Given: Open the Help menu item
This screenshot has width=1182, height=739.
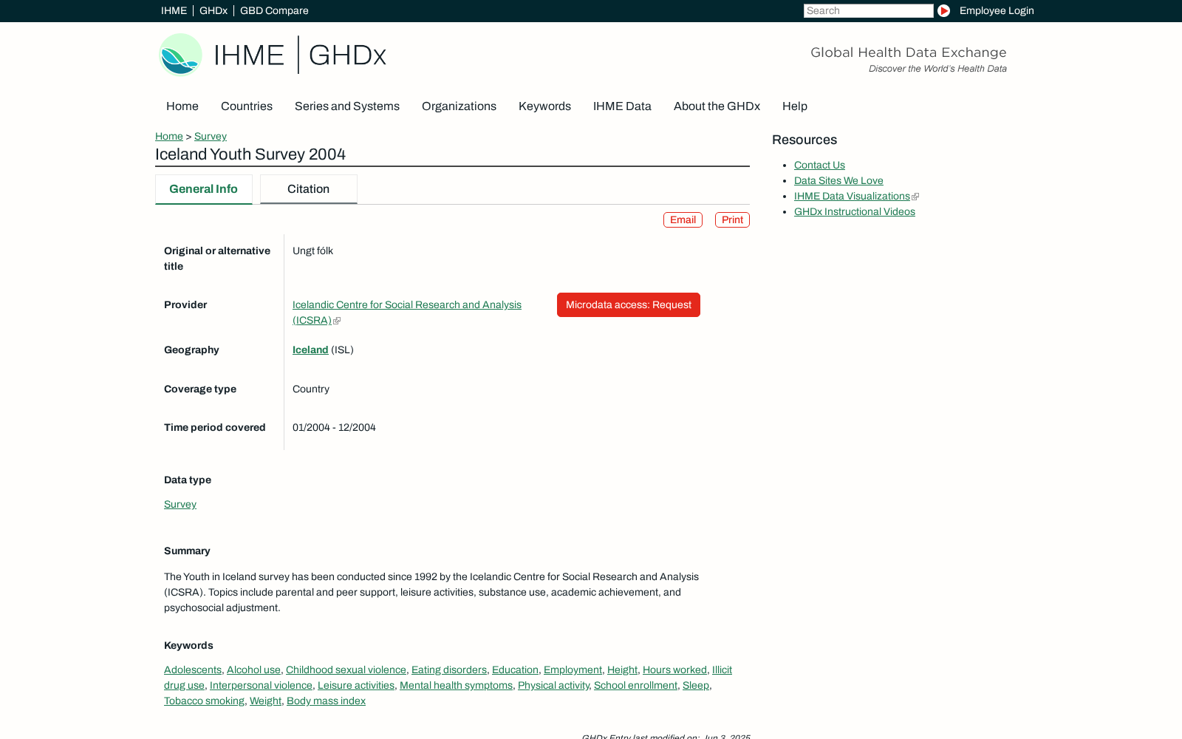Looking at the screenshot, I should click(x=795, y=106).
